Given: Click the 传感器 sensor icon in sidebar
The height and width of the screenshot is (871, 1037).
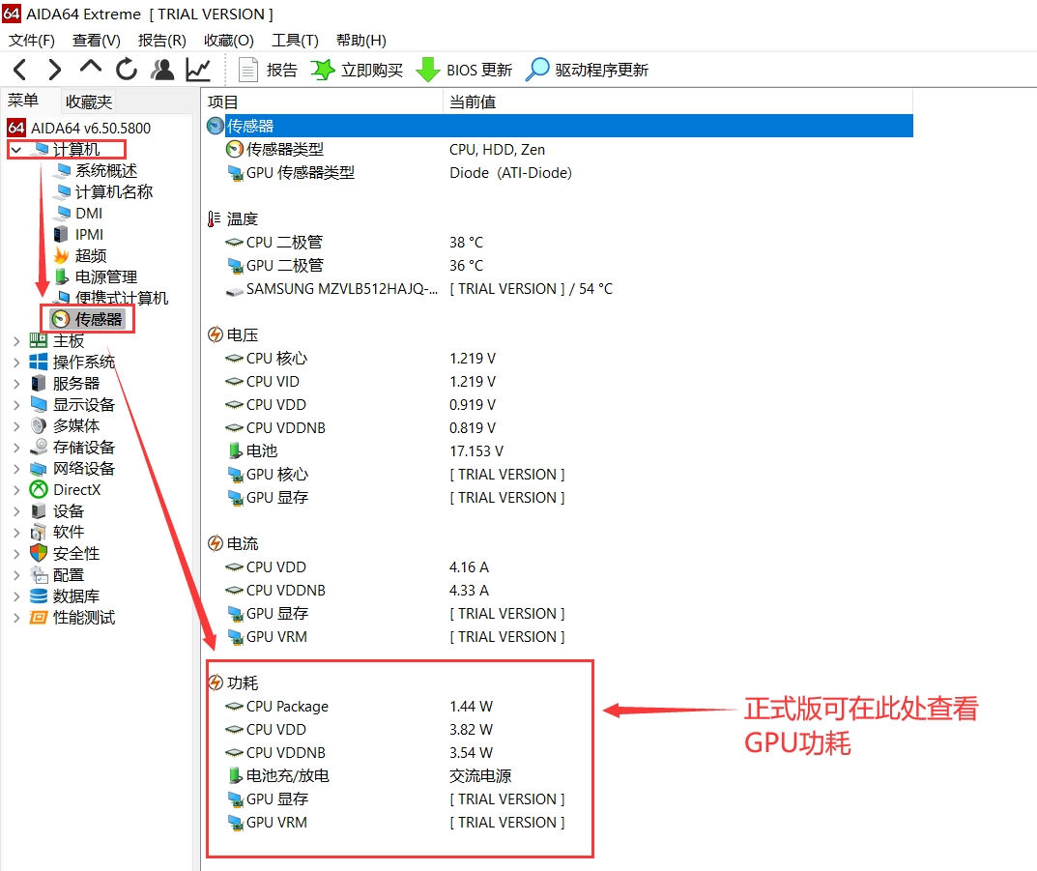Looking at the screenshot, I should [x=61, y=318].
